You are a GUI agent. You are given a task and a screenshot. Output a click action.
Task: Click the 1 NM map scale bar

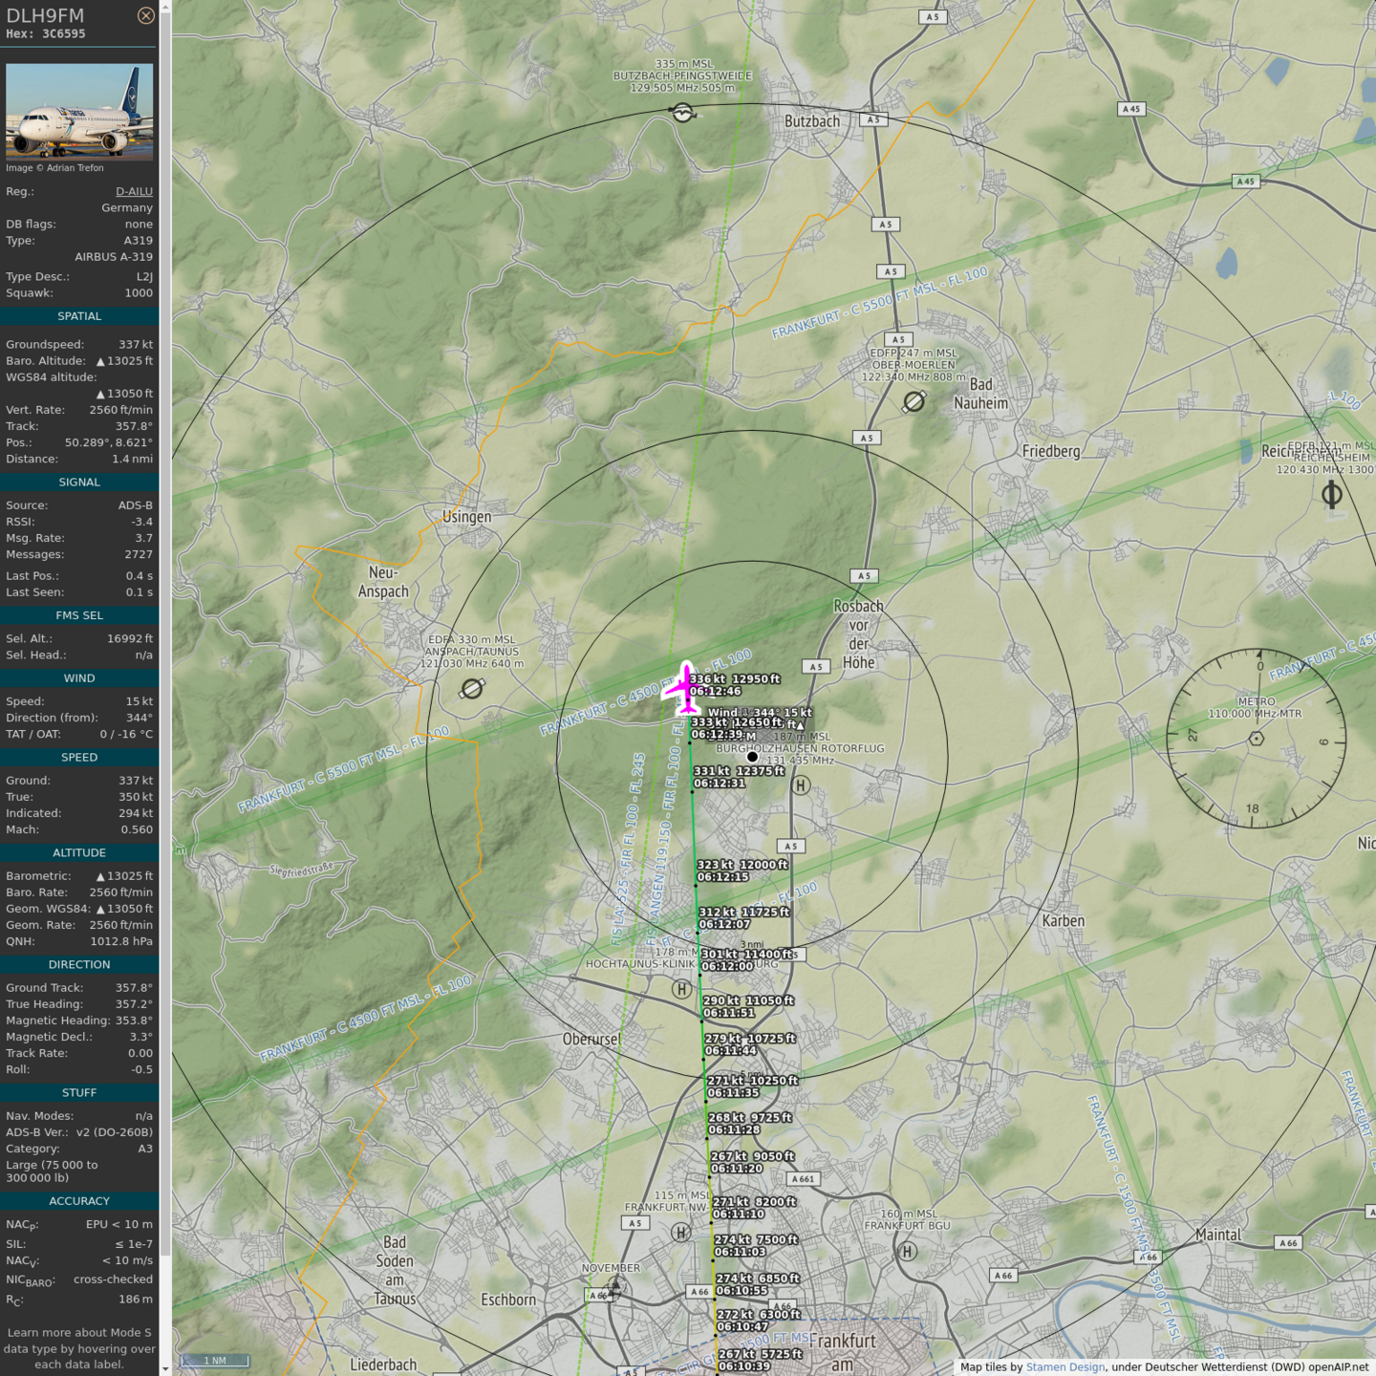[215, 1361]
